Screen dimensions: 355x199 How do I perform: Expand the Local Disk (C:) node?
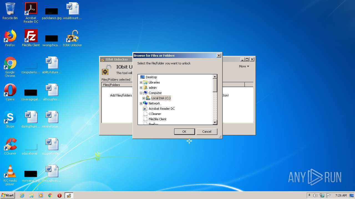click(144, 98)
